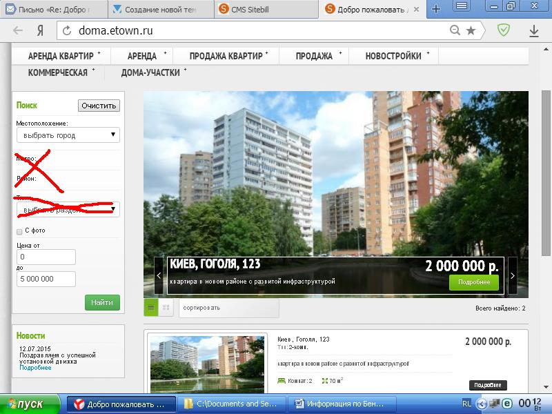Click scrollbar down arrow
The image size is (552, 414).
click(546, 388)
